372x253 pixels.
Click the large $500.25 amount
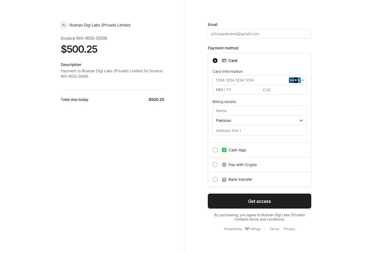click(79, 49)
